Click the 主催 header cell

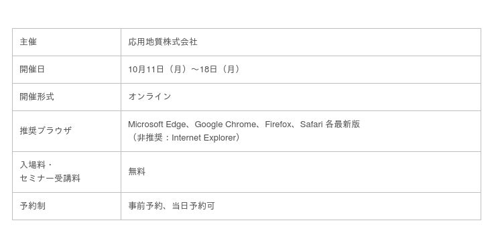coord(66,42)
